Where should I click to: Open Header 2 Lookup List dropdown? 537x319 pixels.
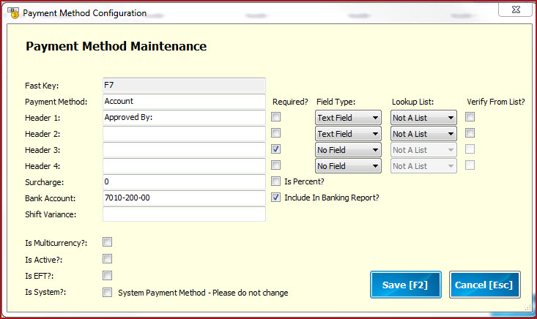point(423,134)
